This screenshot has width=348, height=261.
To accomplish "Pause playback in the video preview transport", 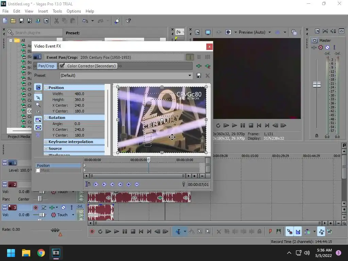I will click(243, 125).
